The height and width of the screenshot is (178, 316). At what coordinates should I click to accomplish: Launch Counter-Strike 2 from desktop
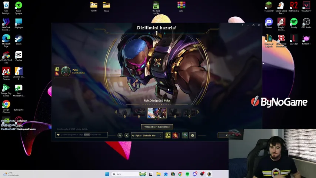(x=19, y=74)
